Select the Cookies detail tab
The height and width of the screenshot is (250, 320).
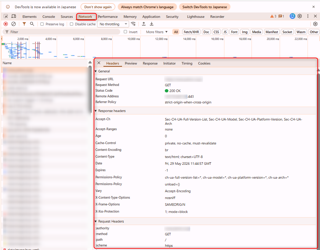point(204,63)
